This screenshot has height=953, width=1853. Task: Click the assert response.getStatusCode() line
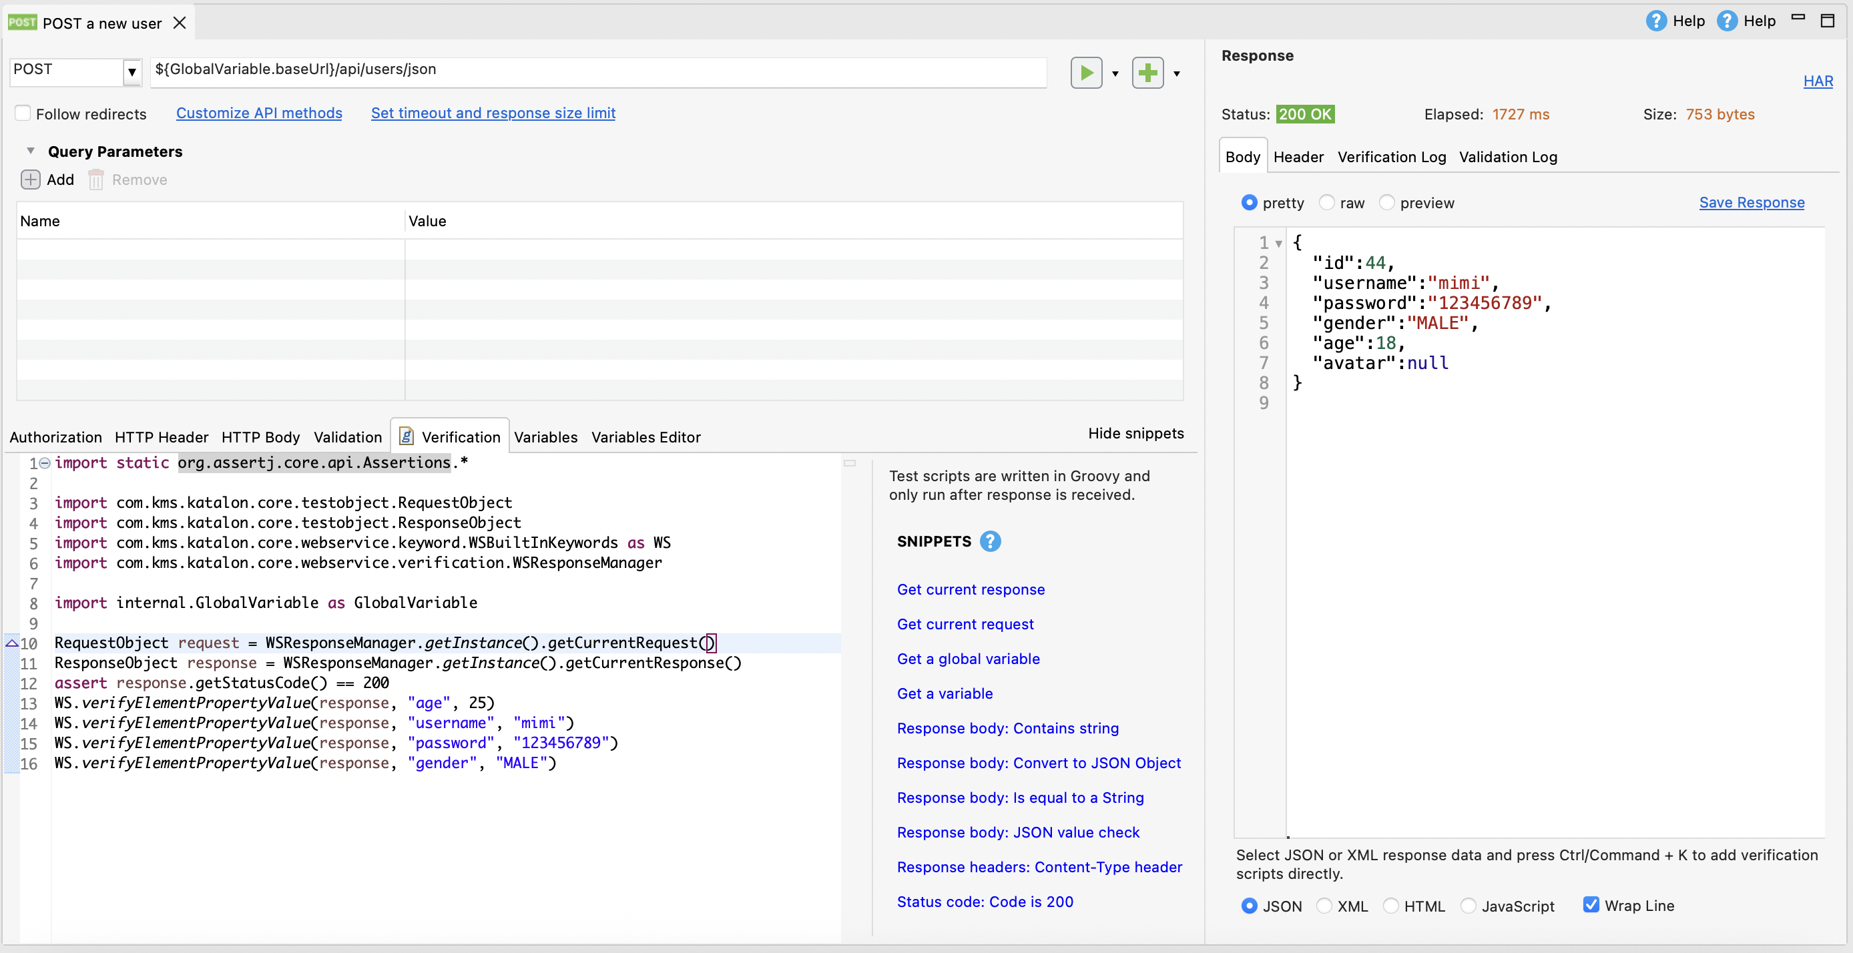click(222, 683)
